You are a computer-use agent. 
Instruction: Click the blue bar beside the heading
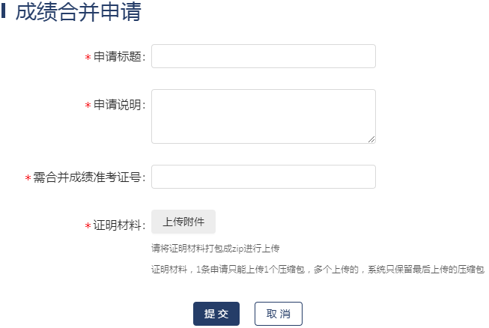pos(4,12)
